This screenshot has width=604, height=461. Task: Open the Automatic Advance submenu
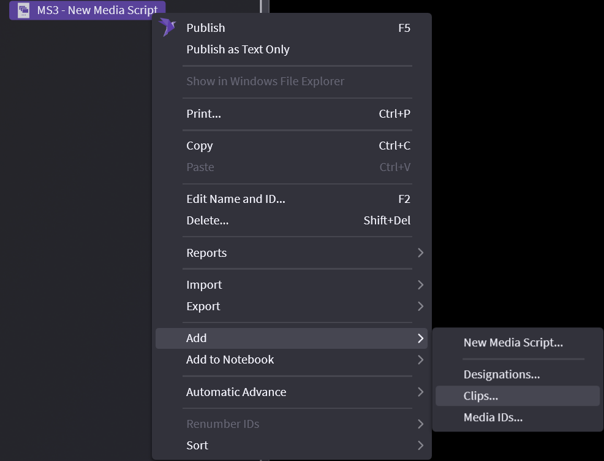click(x=236, y=392)
